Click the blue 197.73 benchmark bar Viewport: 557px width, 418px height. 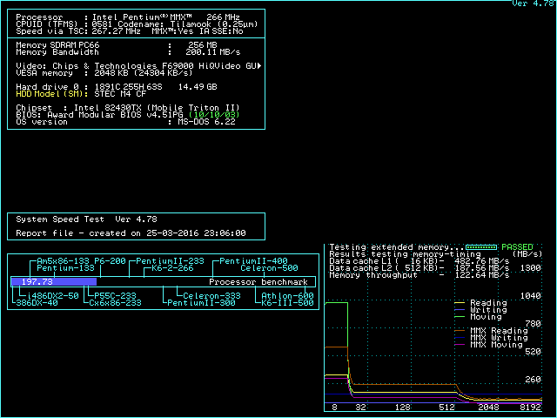(x=54, y=282)
